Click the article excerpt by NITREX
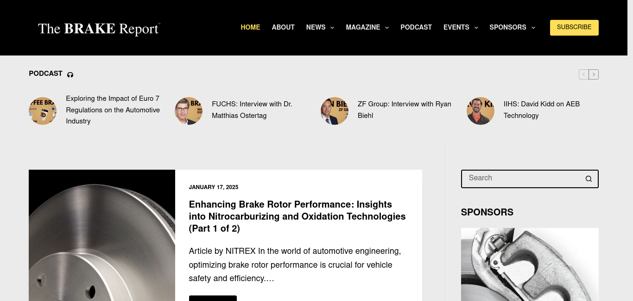633x301 pixels. click(295, 265)
